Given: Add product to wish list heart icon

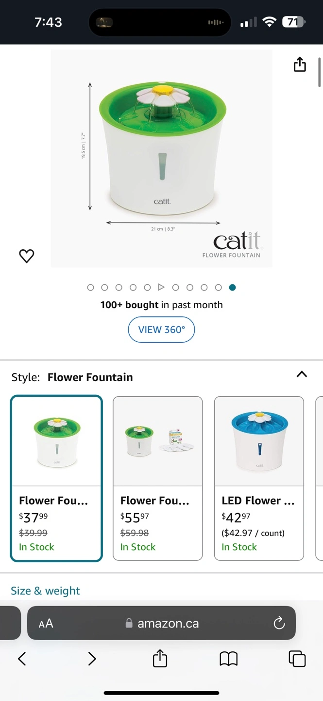Looking at the screenshot, I should [27, 256].
